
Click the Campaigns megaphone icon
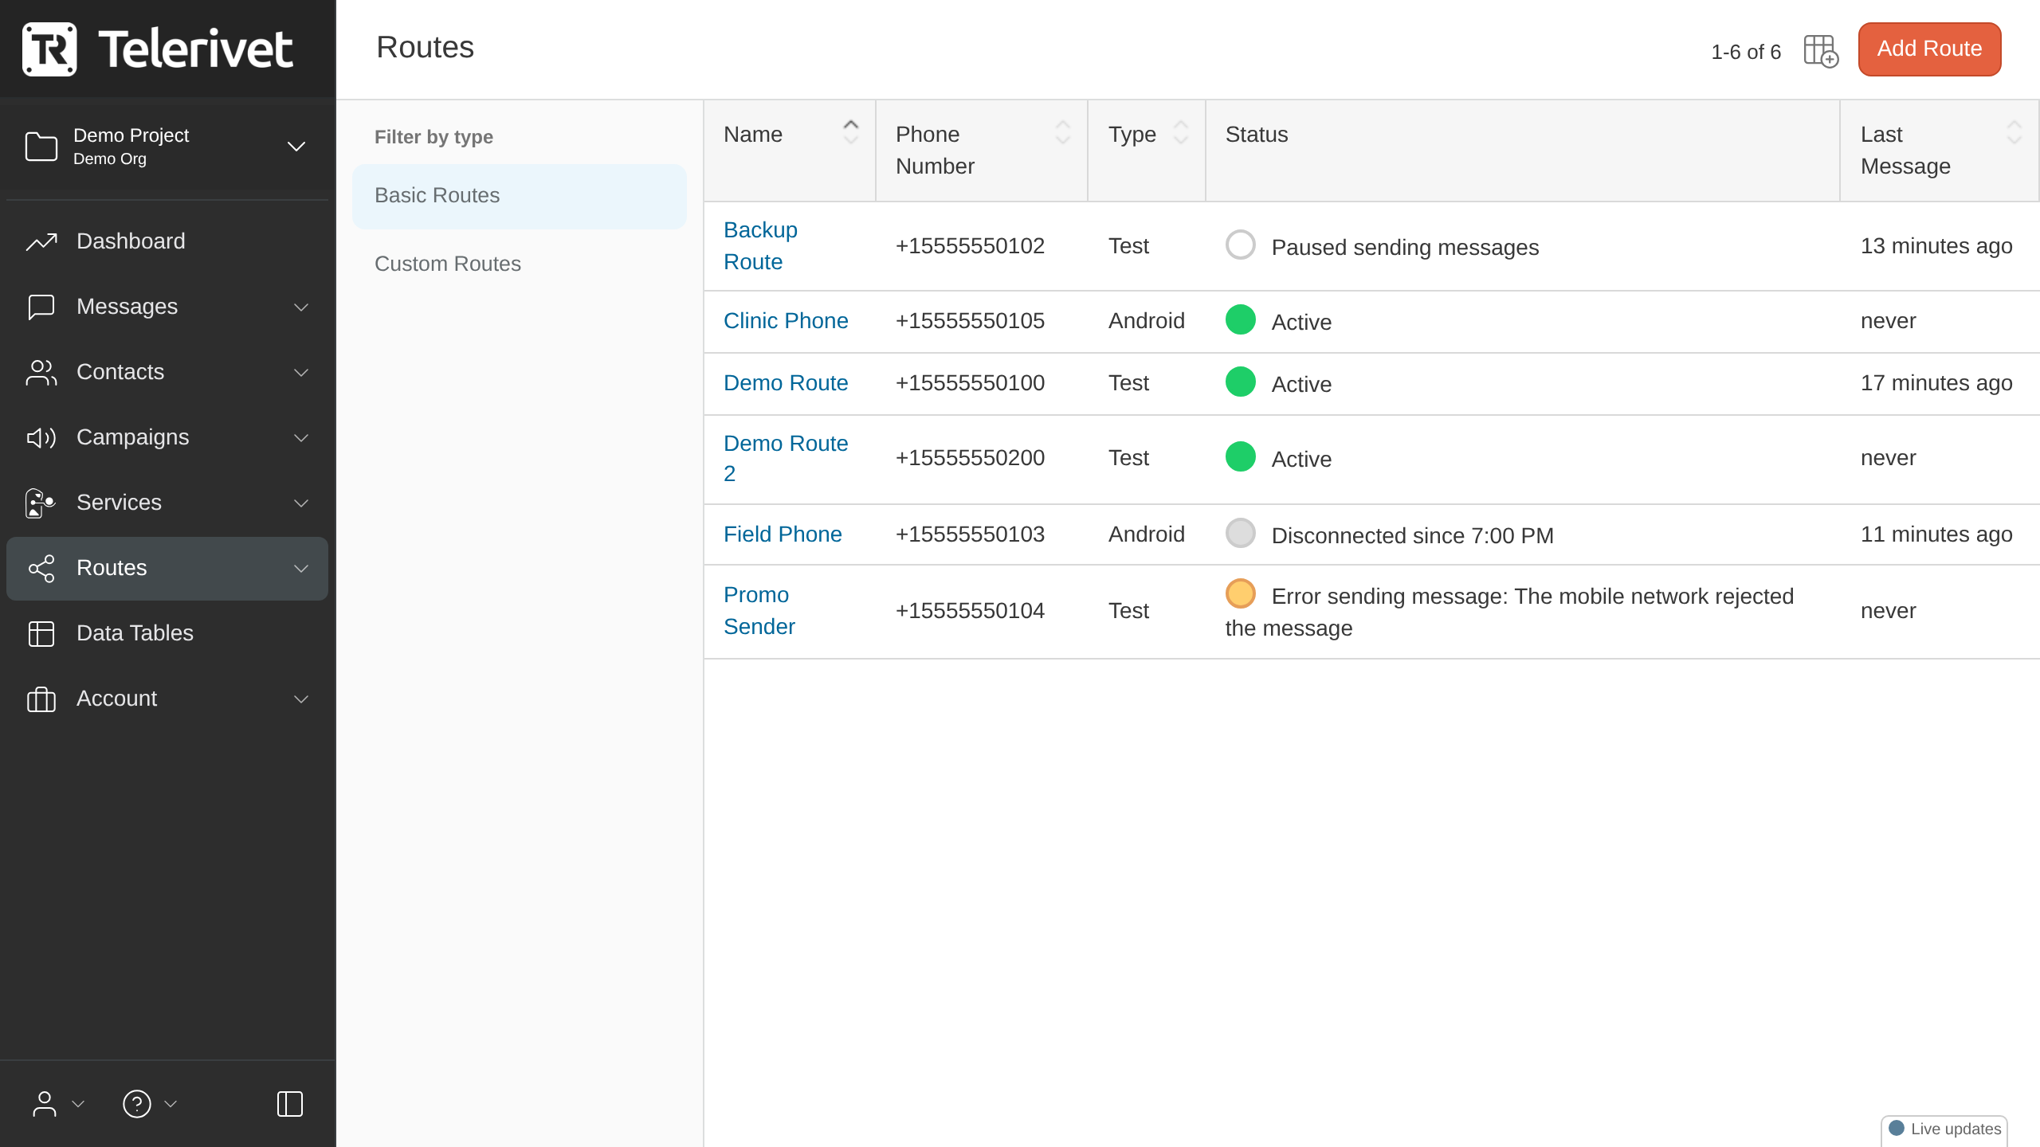[x=41, y=437]
